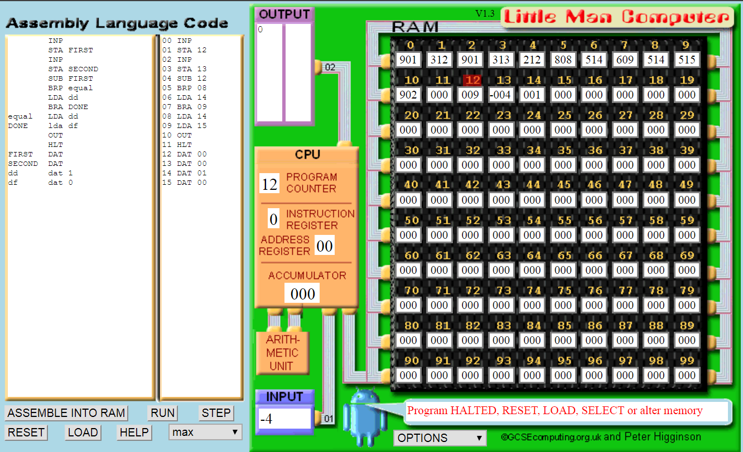Select RAM cell 0 containing 901

point(408,60)
